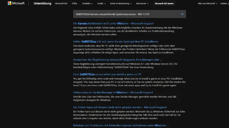The image size is (229, 128).
Task: Open 'Die Kamera funktioniert nicht unter Windows' result
Action: pos(113,23)
